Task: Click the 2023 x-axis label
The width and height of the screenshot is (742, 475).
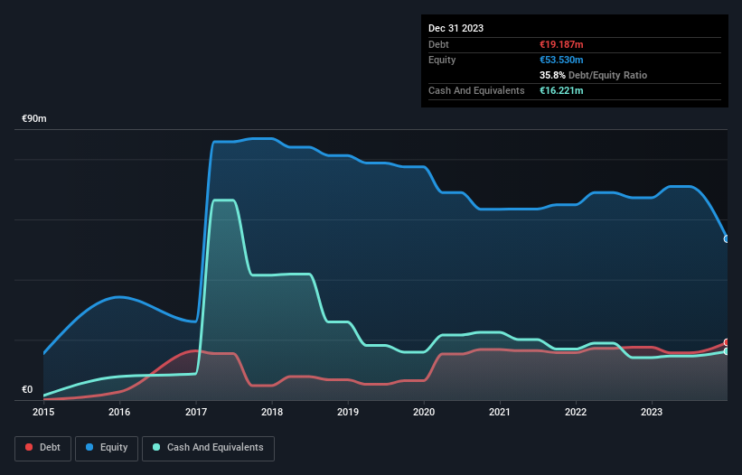Action: [x=652, y=412]
